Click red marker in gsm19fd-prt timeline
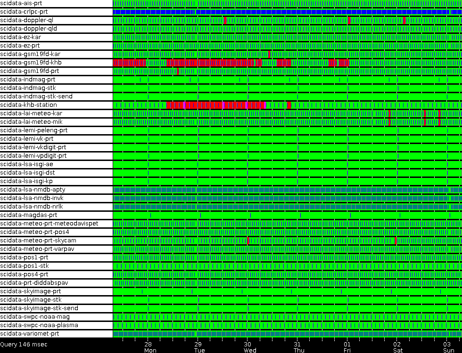Screen dimensions: 462x353 coord(178,71)
